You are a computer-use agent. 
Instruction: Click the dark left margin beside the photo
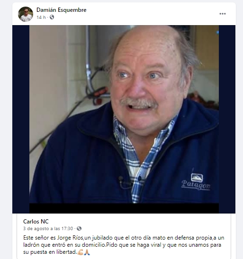(x=21, y=119)
